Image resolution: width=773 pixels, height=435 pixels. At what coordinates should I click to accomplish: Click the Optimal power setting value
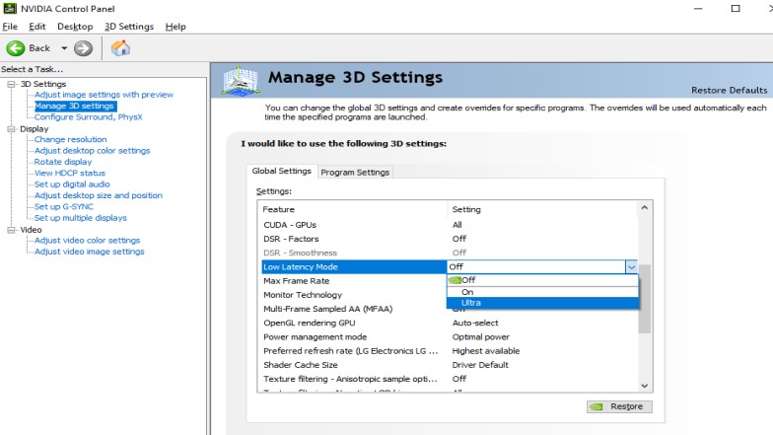click(481, 337)
